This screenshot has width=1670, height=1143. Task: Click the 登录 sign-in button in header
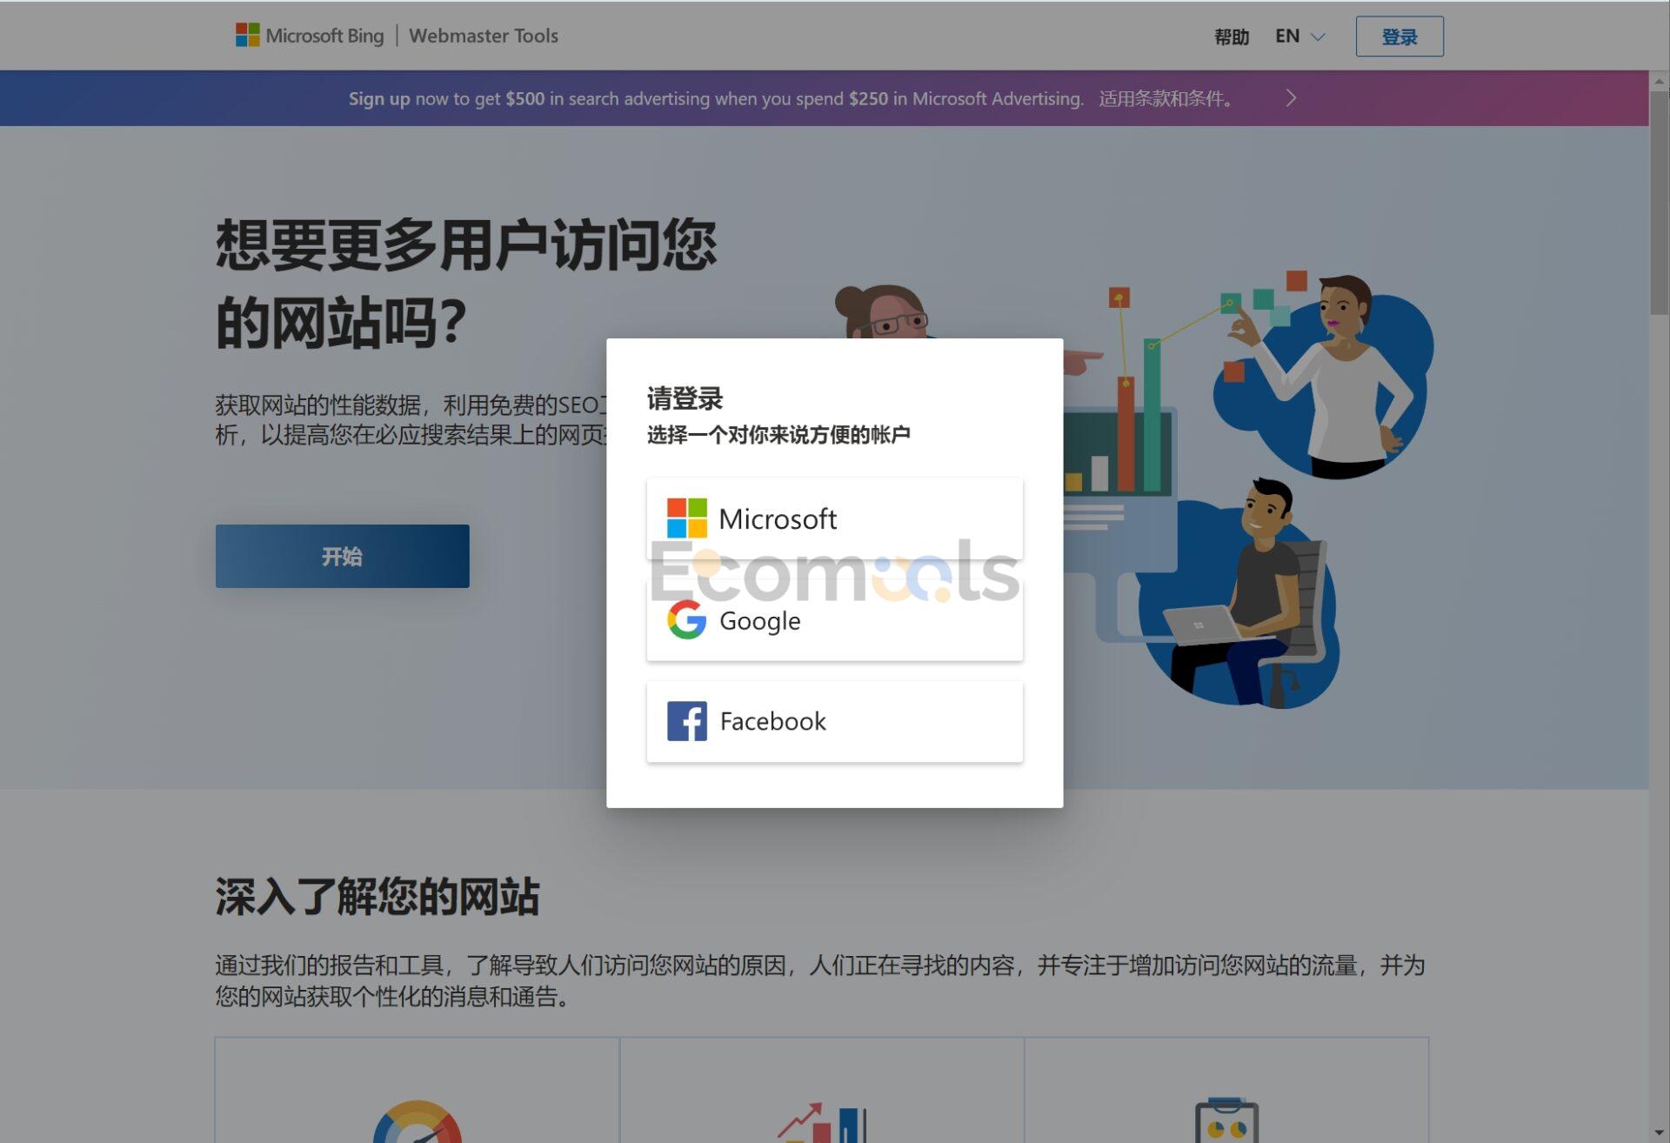pos(1399,37)
